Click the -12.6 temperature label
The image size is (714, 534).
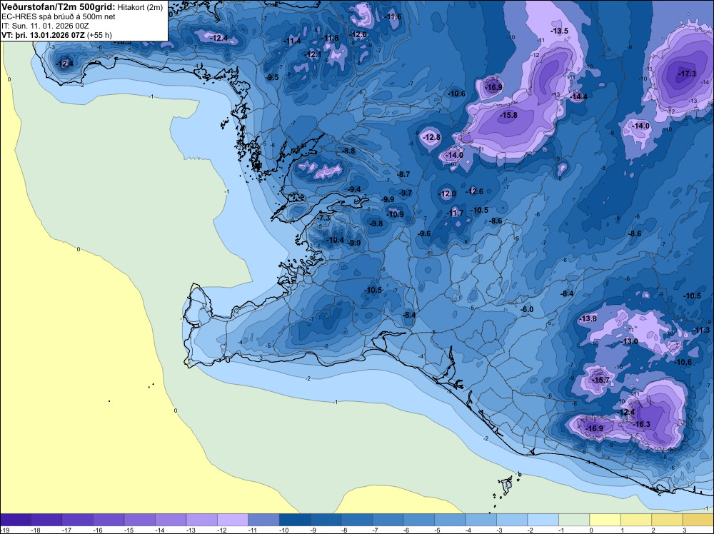click(474, 191)
